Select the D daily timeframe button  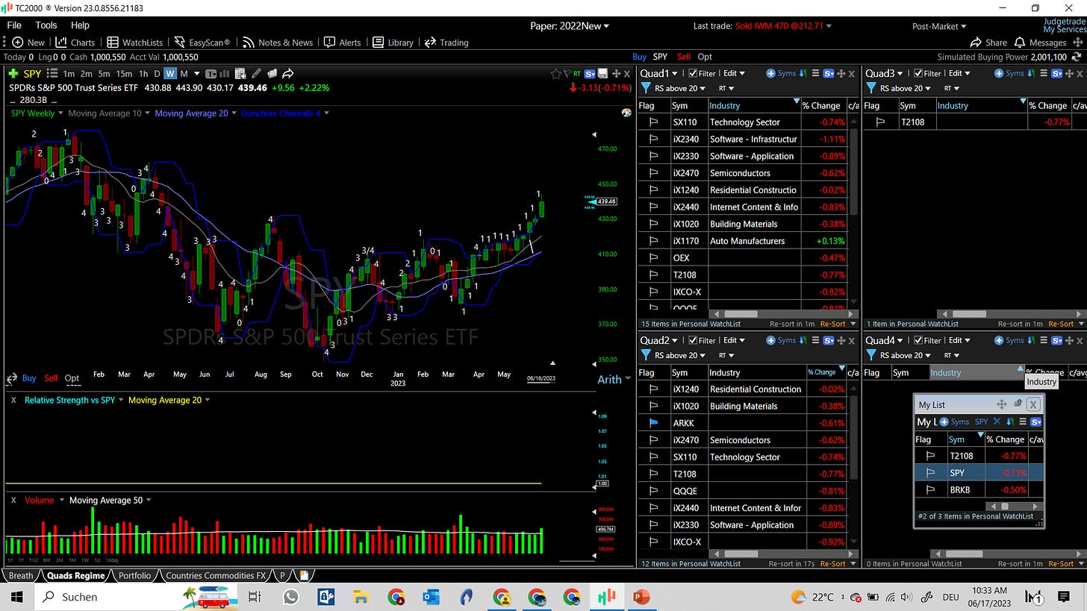coord(157,73)
